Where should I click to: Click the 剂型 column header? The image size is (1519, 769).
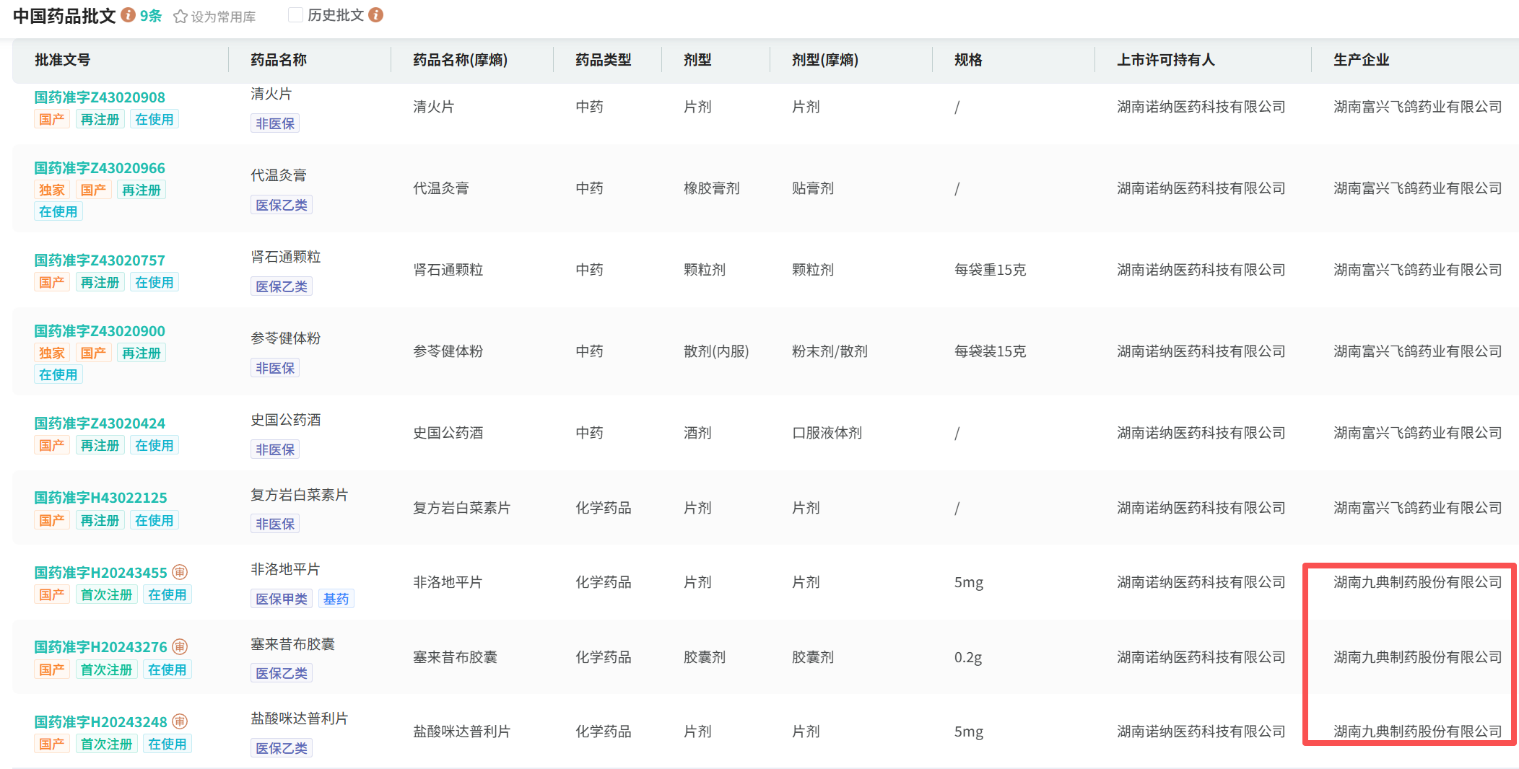(697, 60)
